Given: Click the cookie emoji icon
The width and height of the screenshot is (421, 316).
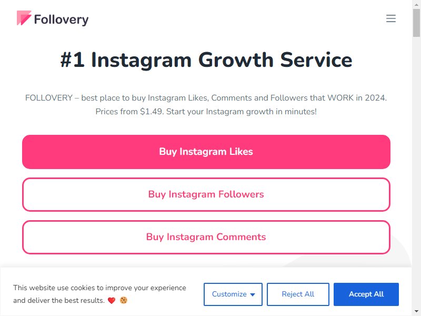Looking at the screenshot, I should click(x=124, y=300).
